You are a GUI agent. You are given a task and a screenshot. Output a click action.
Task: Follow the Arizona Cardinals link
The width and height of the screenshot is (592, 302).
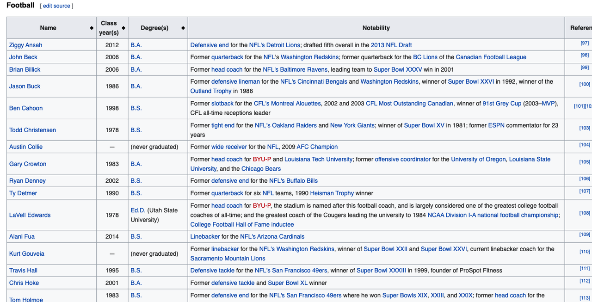click(x=280, y=236)
